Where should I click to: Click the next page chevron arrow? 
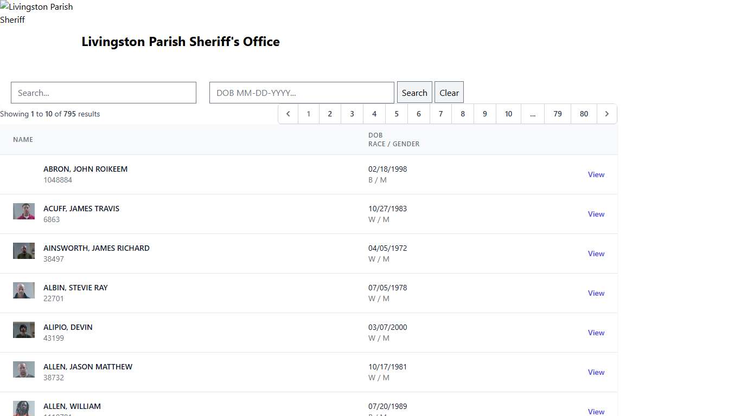(606, 114)
